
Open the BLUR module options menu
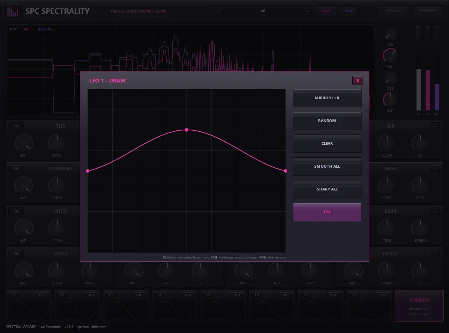pyautogui.click(x=435, y=211)
